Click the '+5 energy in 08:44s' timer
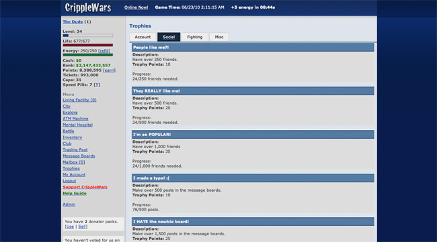This screenshot has height=242, width=437. pyautogui.click(x=253, y=7)
